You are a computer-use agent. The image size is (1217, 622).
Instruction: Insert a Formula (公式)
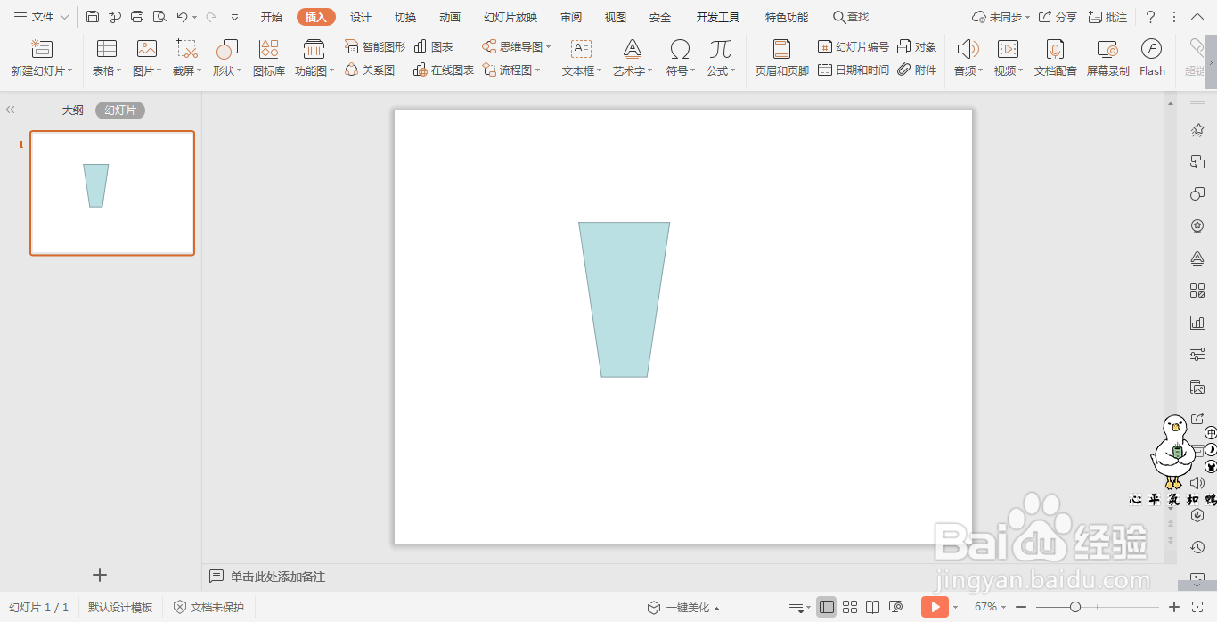[721, 58]
